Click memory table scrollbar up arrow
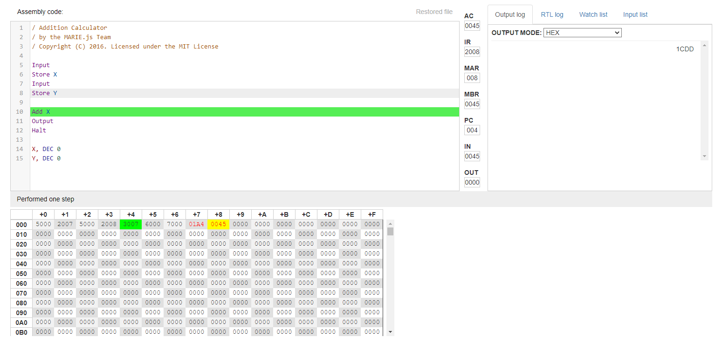This screenshot has height=358, width=722. coord(391,223)
